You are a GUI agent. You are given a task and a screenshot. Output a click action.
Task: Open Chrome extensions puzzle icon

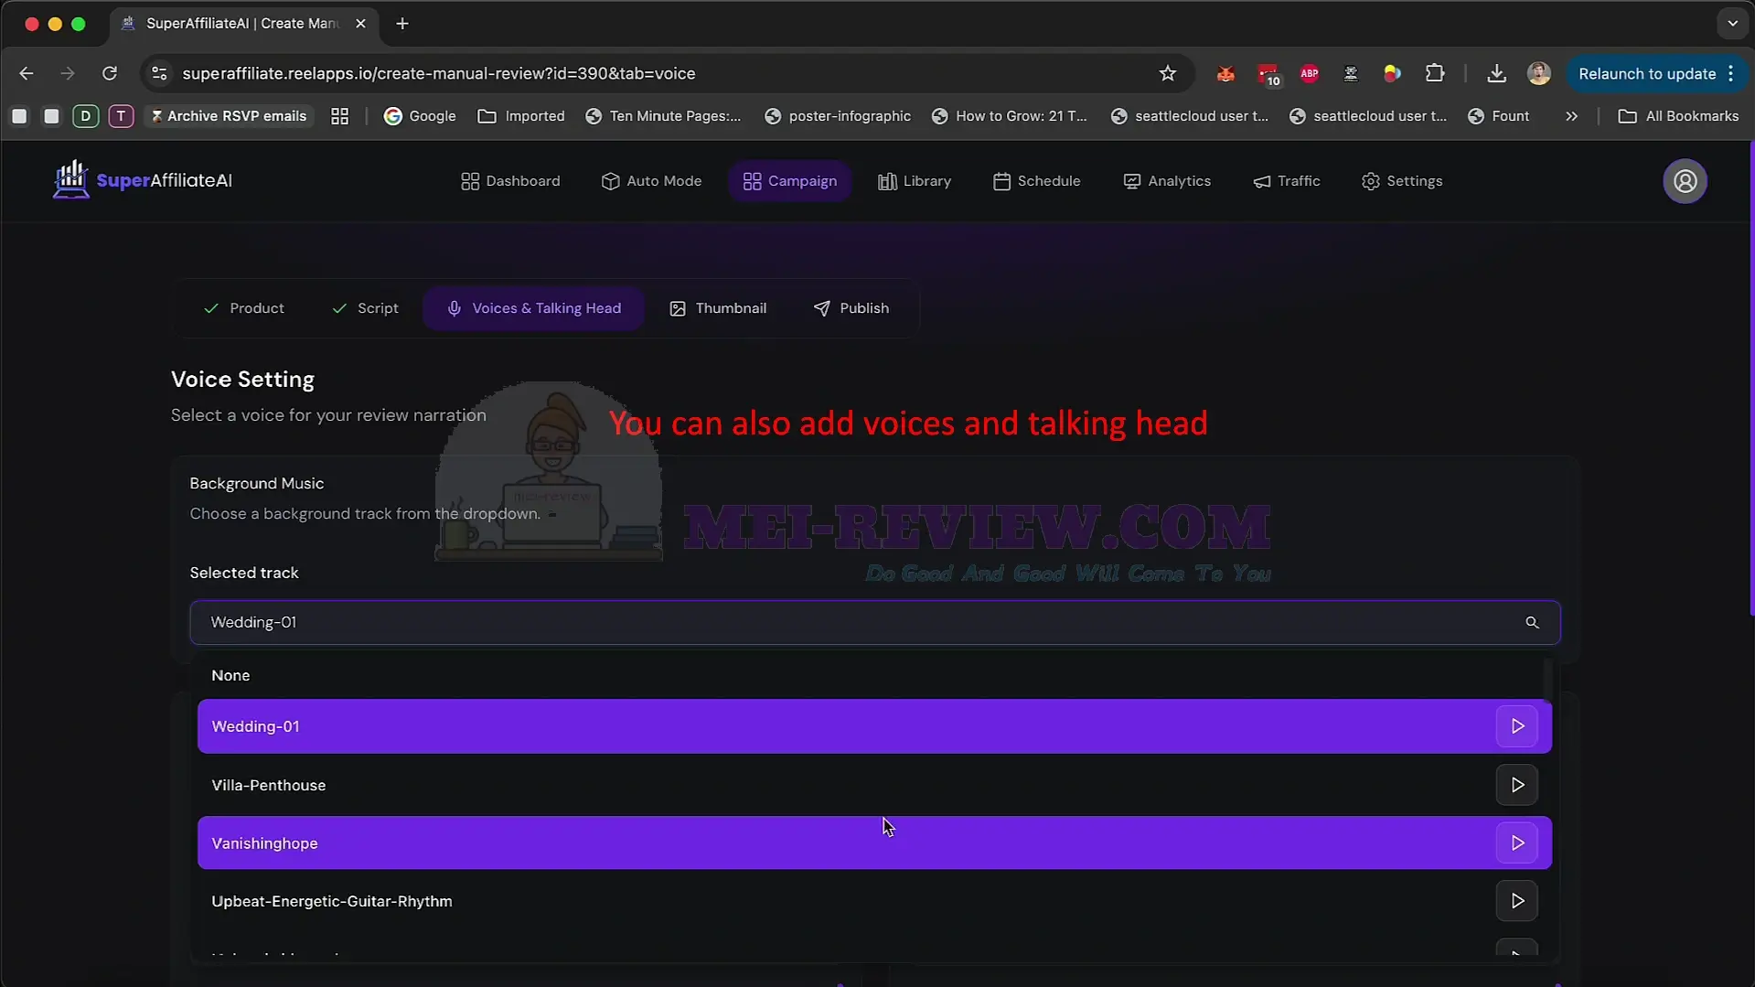[x=1435, y=73]
